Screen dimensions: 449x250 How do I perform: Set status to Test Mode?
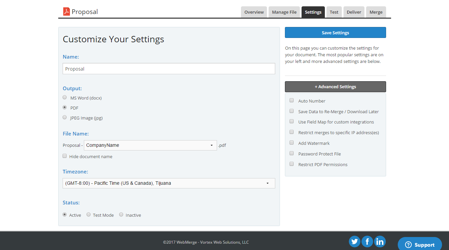(89, 215)
